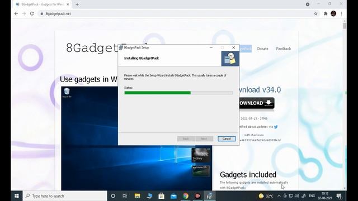Screen dimensions: 358x201
Task: Open the Chrome profile avatar
Action: [333, 13]
